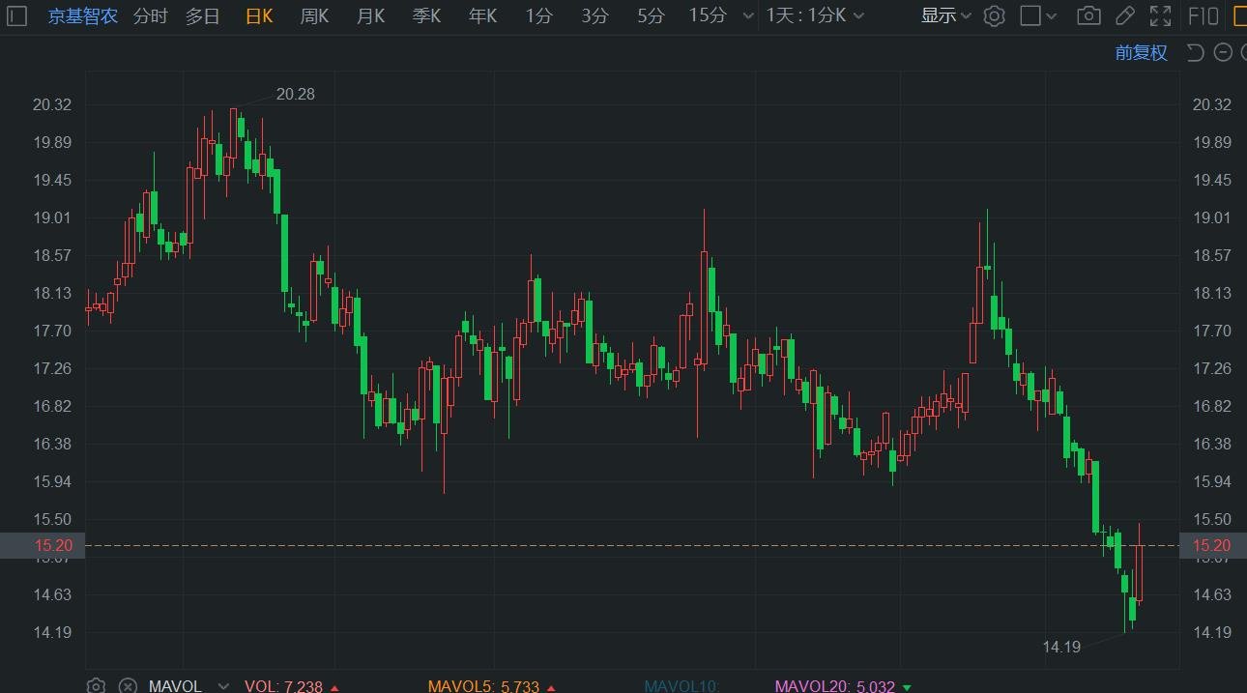Viewport: 1247px width, 693px height.
Task: Click the 15.20 current price marker
Action: pyautogui.click(x=1211, y=545)
